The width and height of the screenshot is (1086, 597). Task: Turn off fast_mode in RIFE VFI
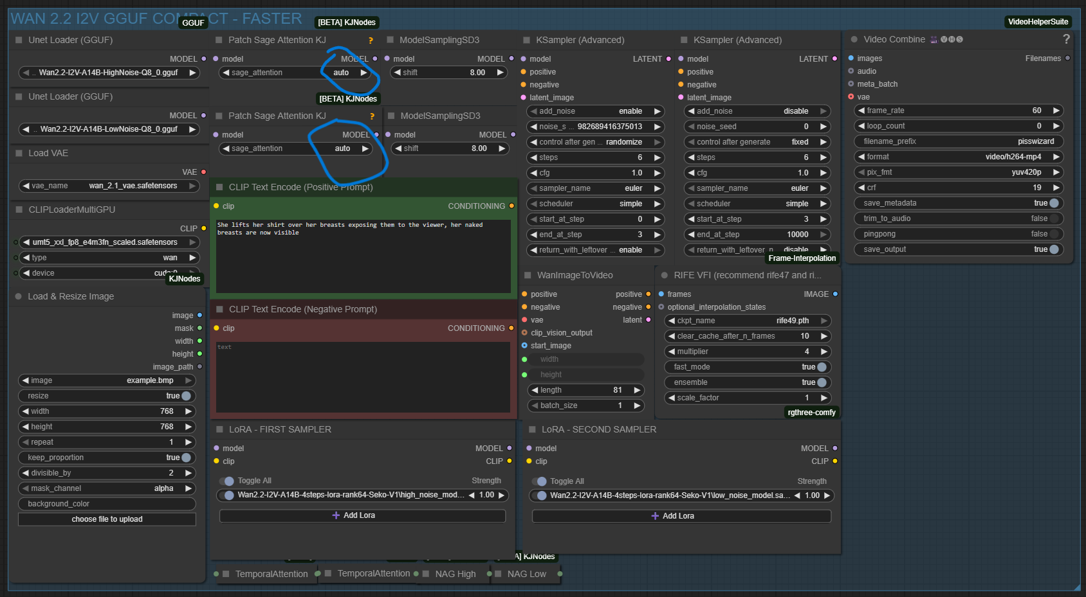coord(821,367)
